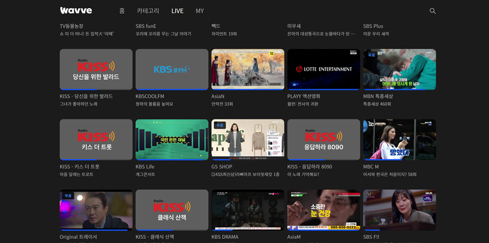Screen dimensions: 489x243
Task: Click the KBS DRAMA title
Action: click(x=225, y=236)
